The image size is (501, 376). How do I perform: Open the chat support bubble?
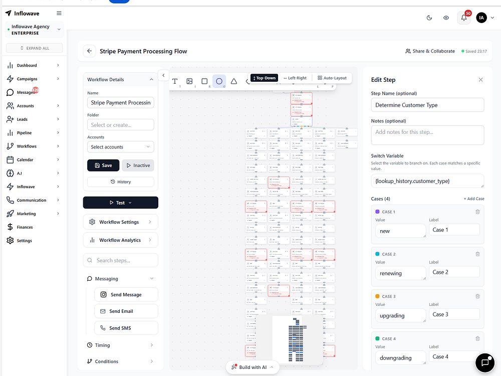coord(485,362)
